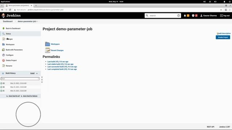Click the search help question mark icon
Viewport: 232px width, 130px height.
point(178,16)
